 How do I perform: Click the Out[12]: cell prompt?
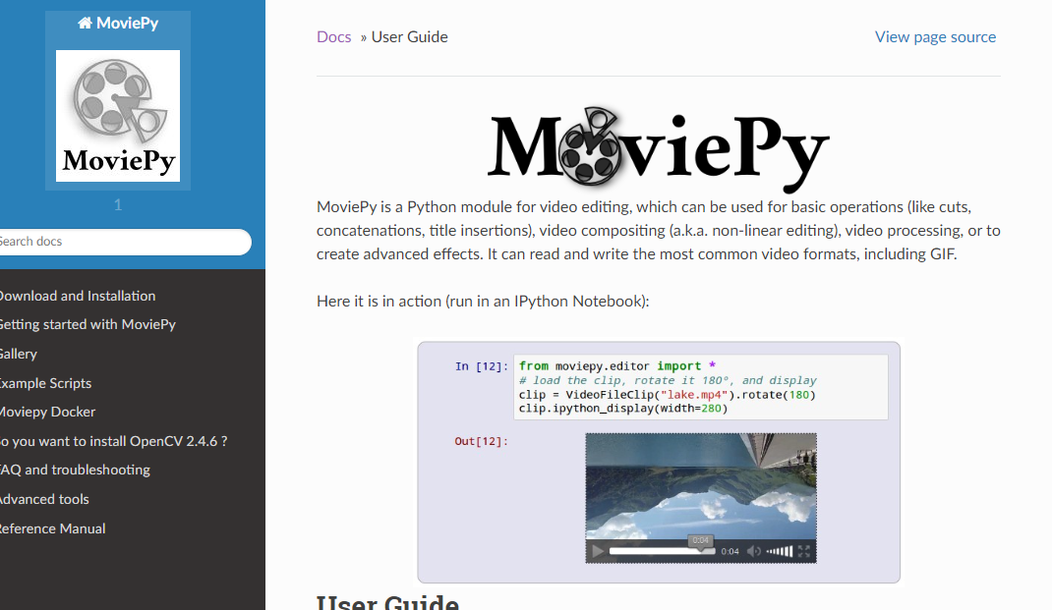point(481,441)
